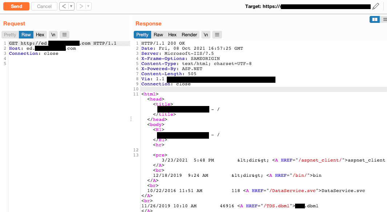Go forward to next request in history
This screenshot has height=212, width=387.
(81, 6)
